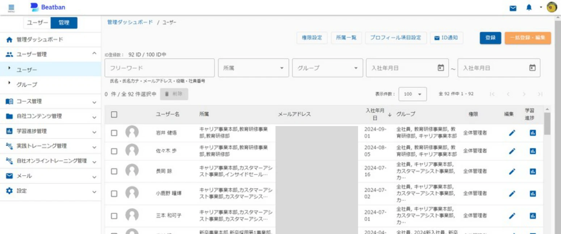The width and height of the screenshot is (561, 234).
Task: Open 管理ダッシュボード in the sidebar
Action: tap(50, 40)
